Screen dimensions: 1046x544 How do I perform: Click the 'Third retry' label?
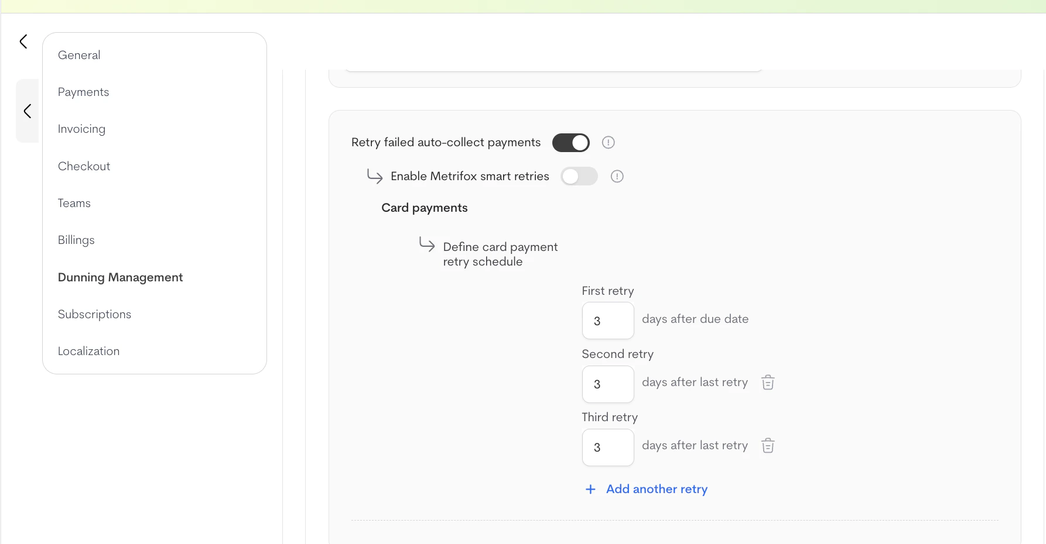tap(610, 417)
